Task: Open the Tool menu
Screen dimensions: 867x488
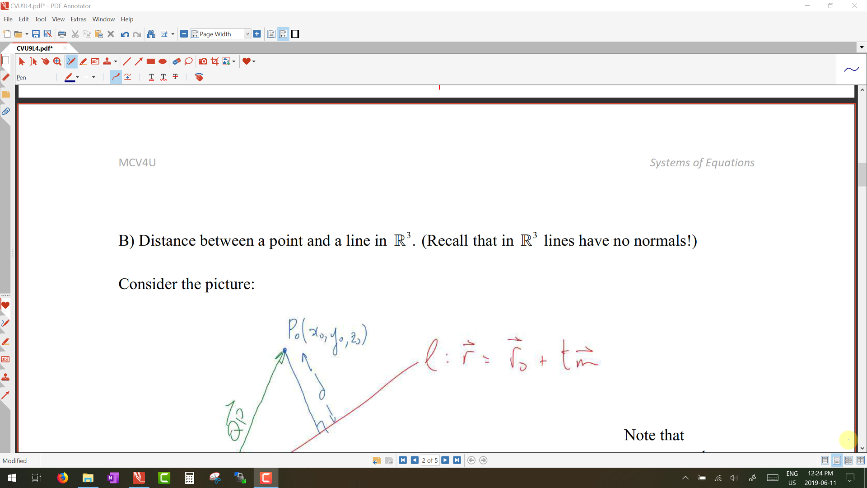Action: [40, 19]
